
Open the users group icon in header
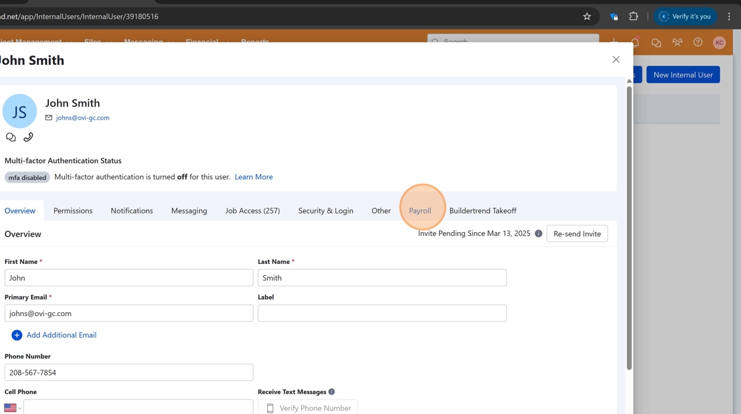click(677, 42)
